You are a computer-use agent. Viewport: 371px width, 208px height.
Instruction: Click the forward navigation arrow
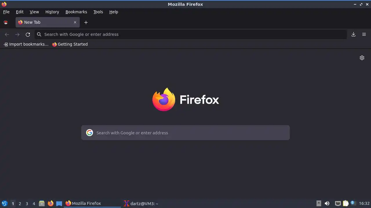tap(17, 34)
